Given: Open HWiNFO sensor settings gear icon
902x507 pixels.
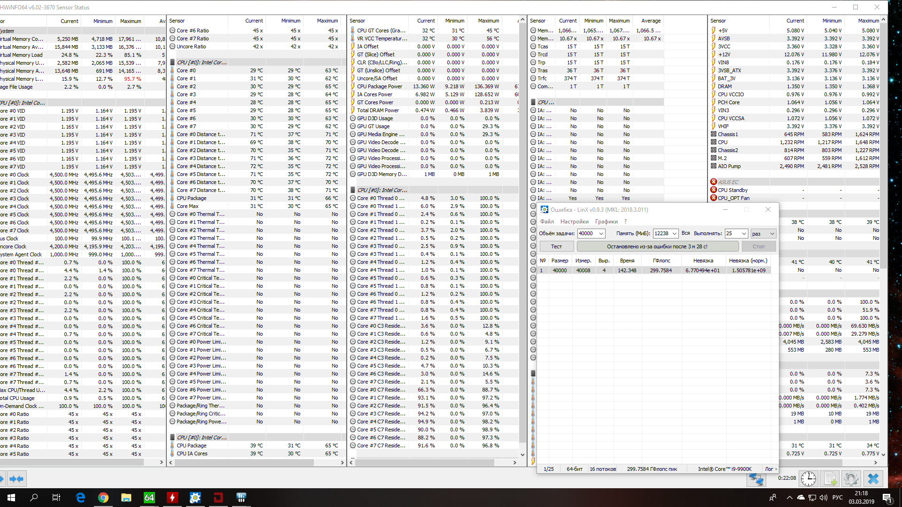Looking at the screenshot, I should coord(851,479).
